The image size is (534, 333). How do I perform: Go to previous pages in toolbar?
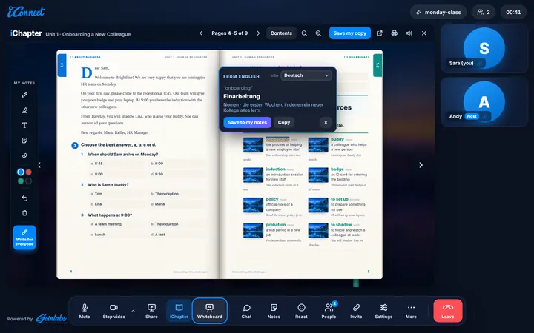tap(201, 33)
